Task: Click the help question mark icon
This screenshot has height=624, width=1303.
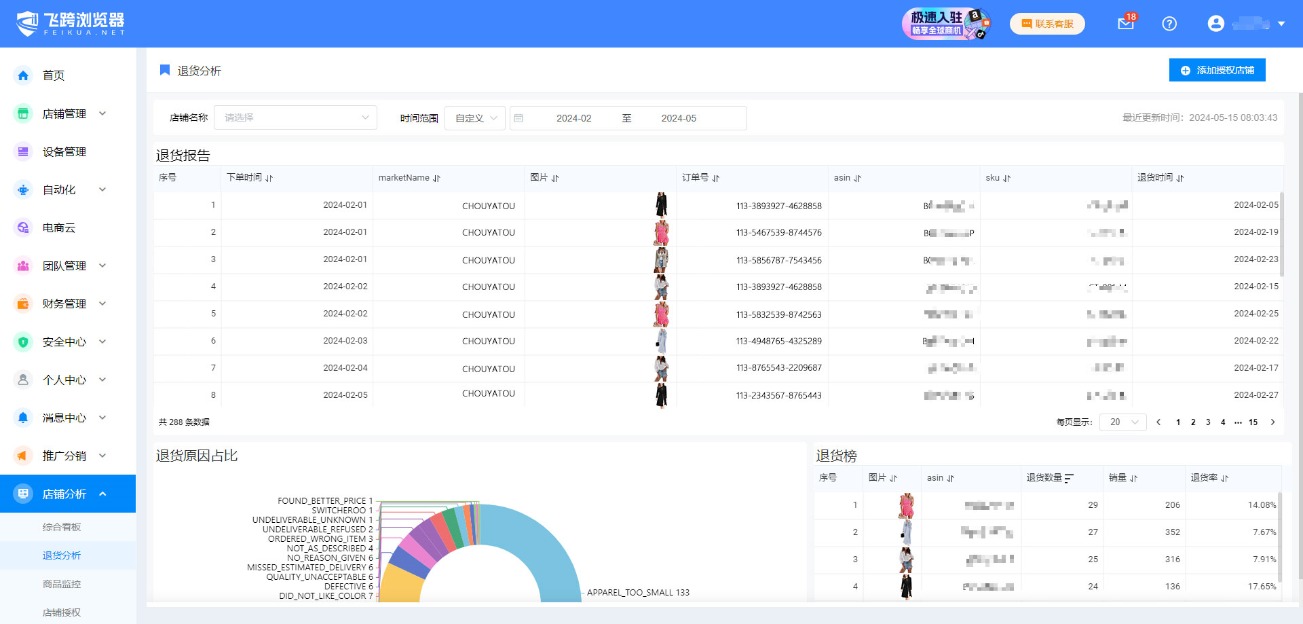Action: pos(1169,24)
